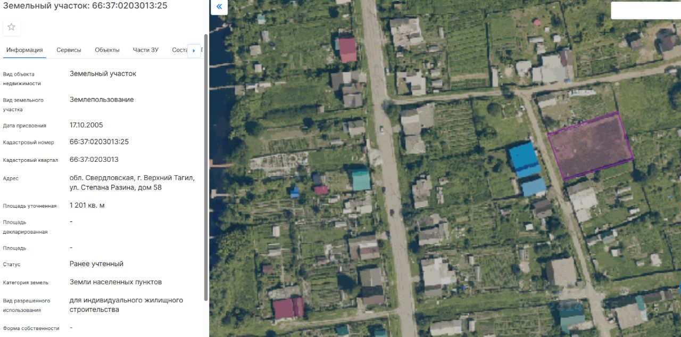Click the value для индивидуального жилищного строительства
681x337 pixels.
[126, 305]
